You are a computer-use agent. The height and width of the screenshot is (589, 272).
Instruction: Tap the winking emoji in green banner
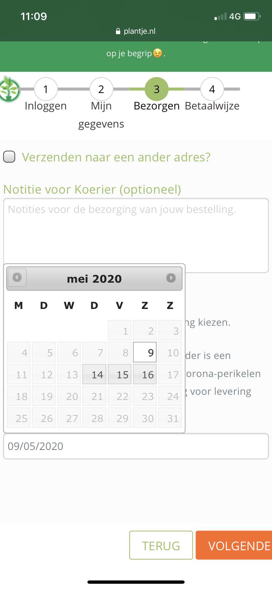(x=158, y=53)
